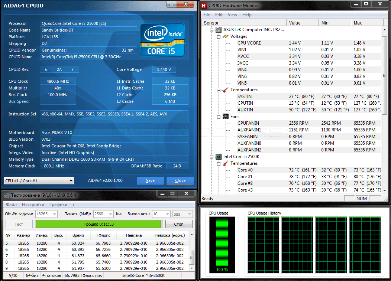The width and height of the screenshot is (391, 281).
Task: Open the Выполнять 10 count dropdown
Action: tap(168, 214)
